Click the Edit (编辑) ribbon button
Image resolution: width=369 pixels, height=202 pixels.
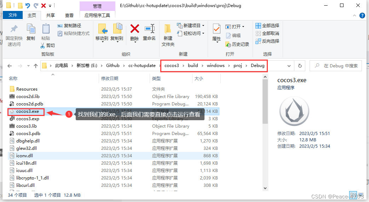[x=233, y=35]
